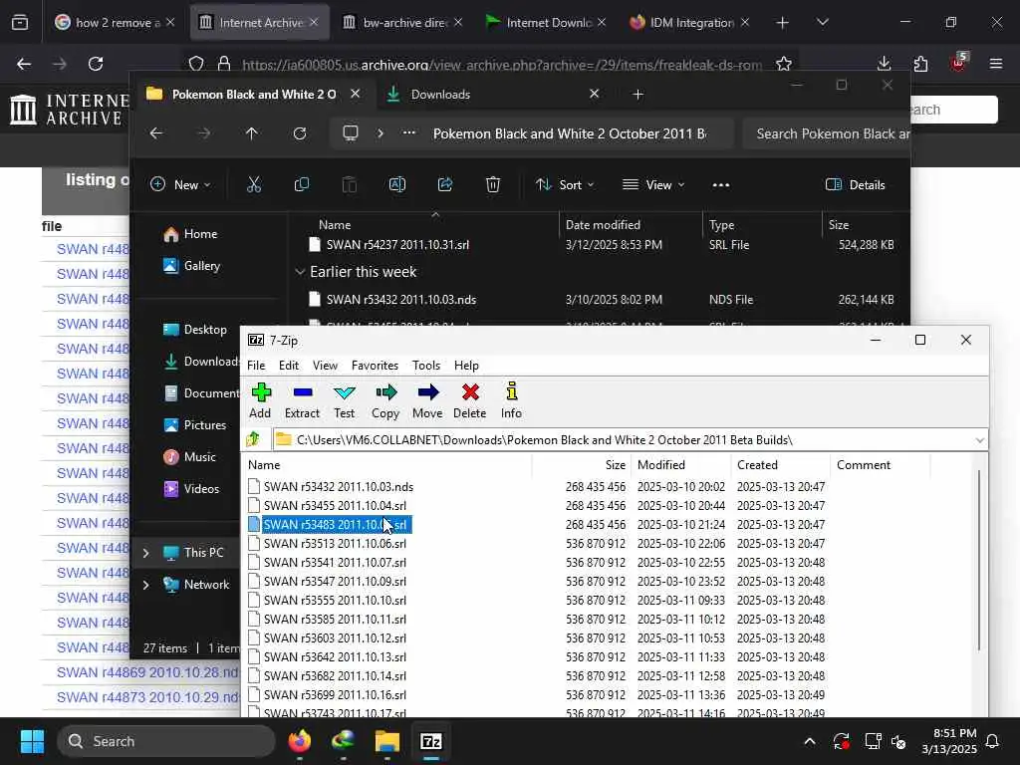
Task: Open the See more ellipsis in File Explorer
Action: coord(721,184)
